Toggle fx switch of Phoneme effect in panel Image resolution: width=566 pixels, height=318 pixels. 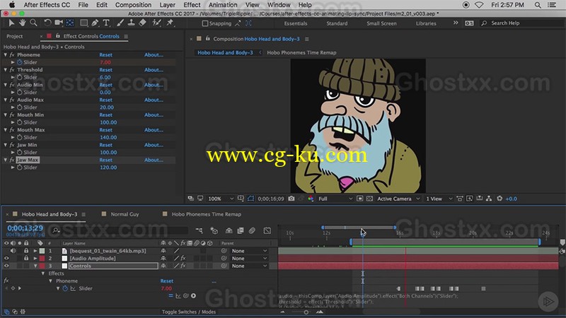click(12, 55)
